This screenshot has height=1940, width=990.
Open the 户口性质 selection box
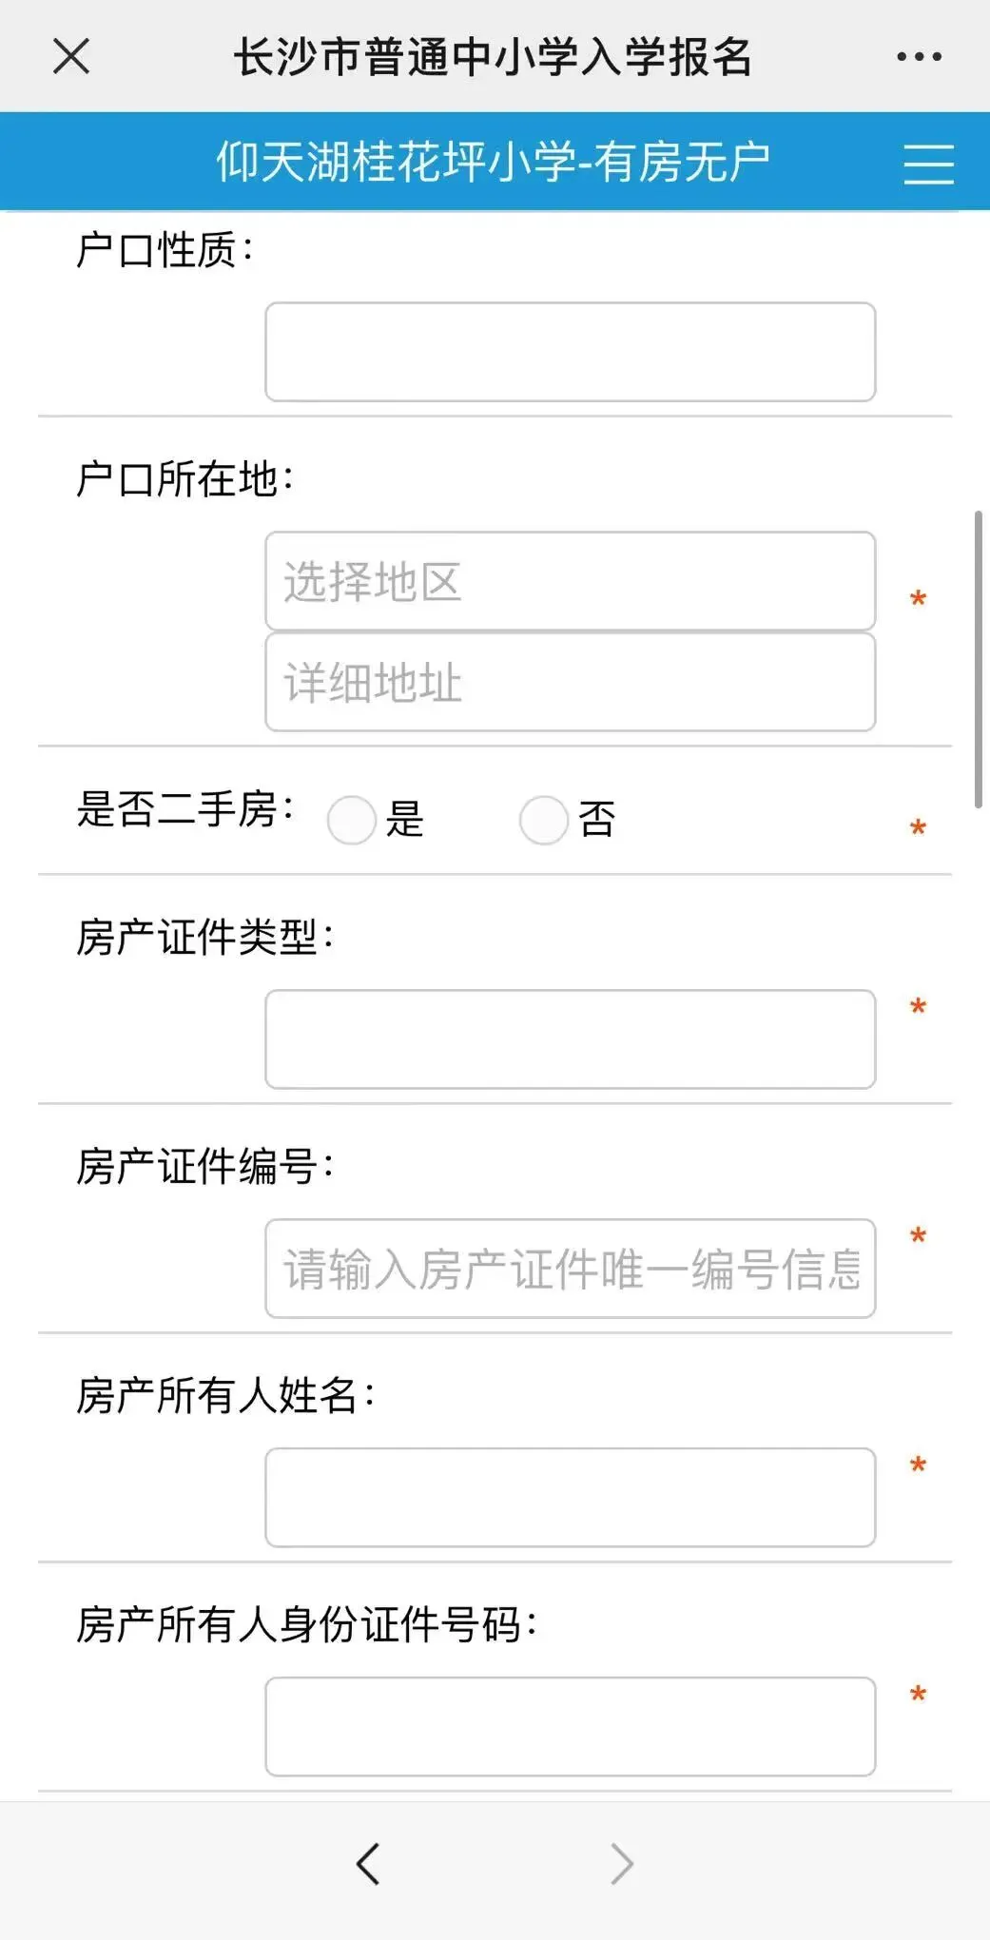[x=571, y=352]
